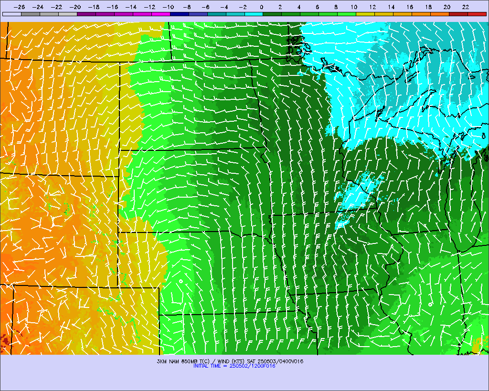Click the cyan swatch between -2 and 0

(x=254, y=14)
